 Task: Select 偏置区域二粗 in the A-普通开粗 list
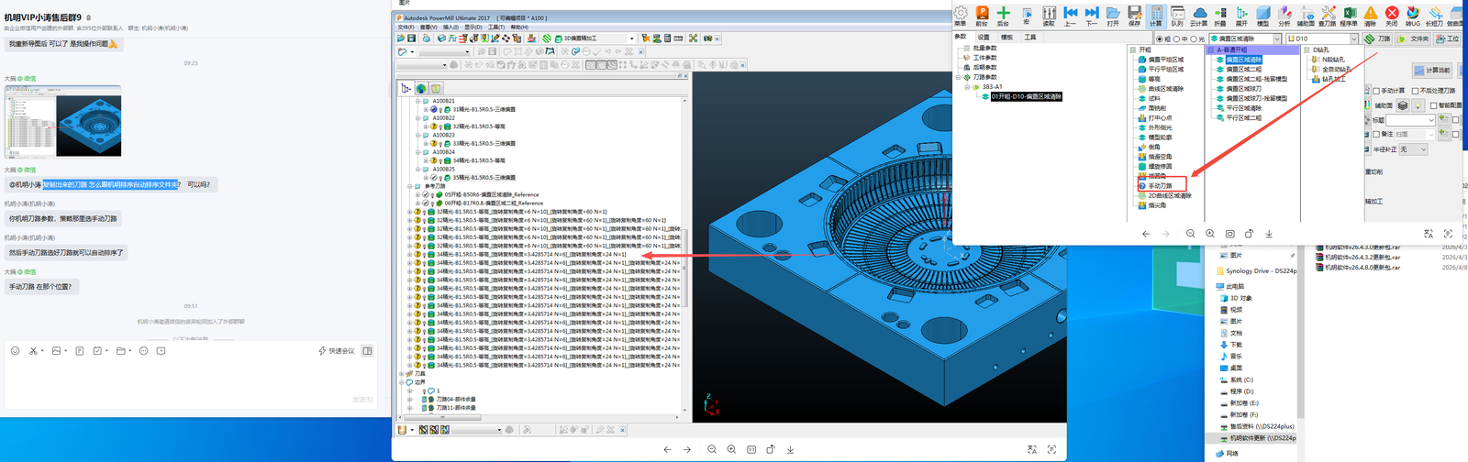1243,70
